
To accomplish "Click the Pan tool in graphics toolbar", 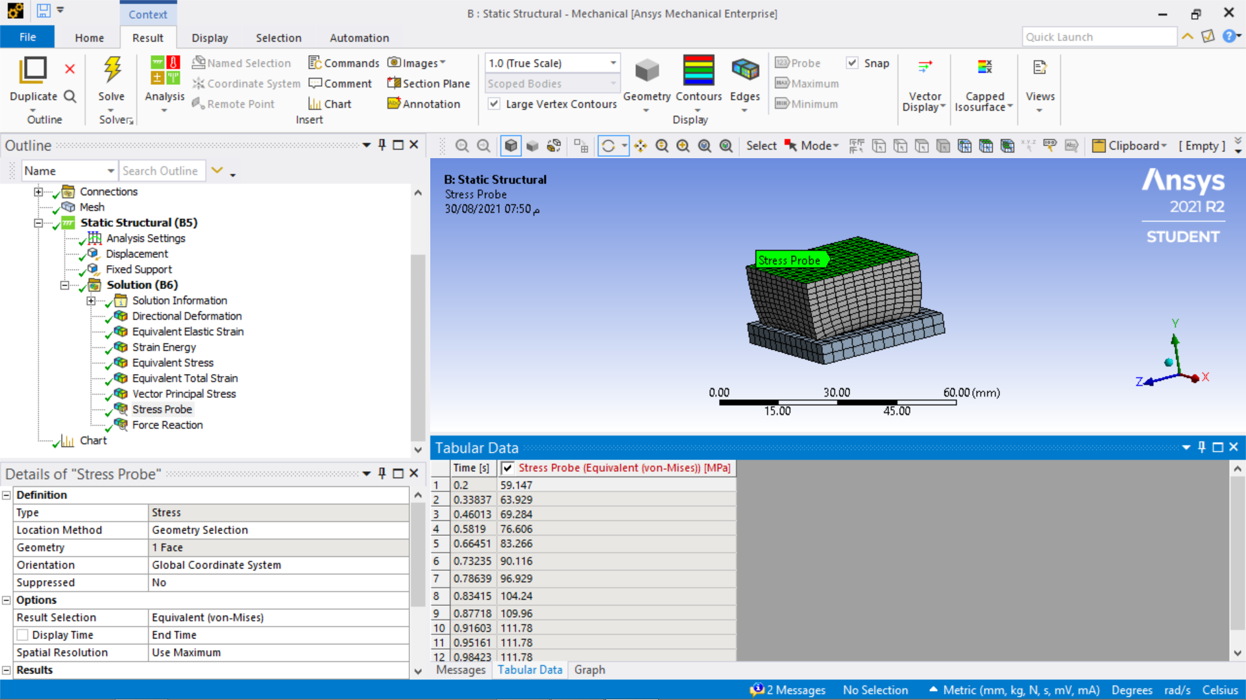I will click(641, 146).
